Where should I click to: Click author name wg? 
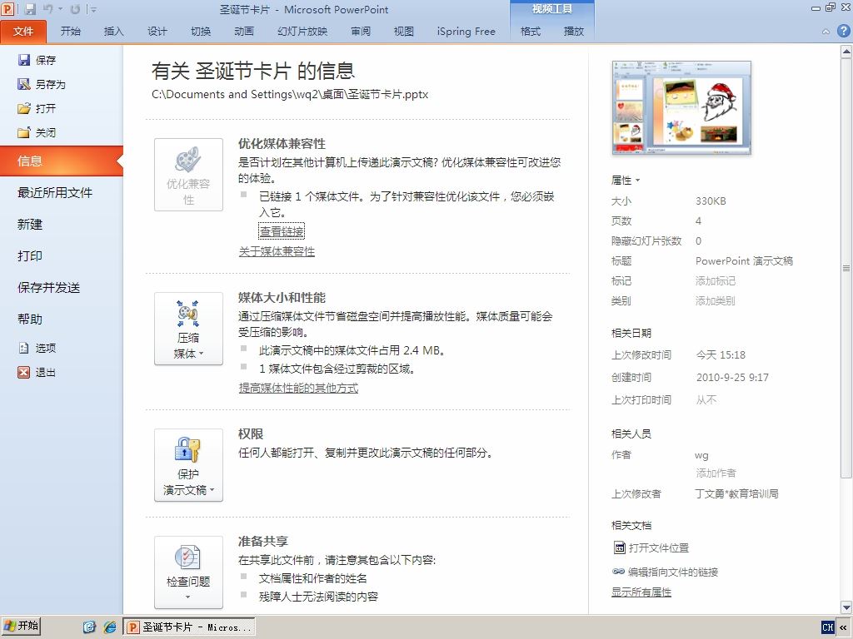[x=701, y=455]
